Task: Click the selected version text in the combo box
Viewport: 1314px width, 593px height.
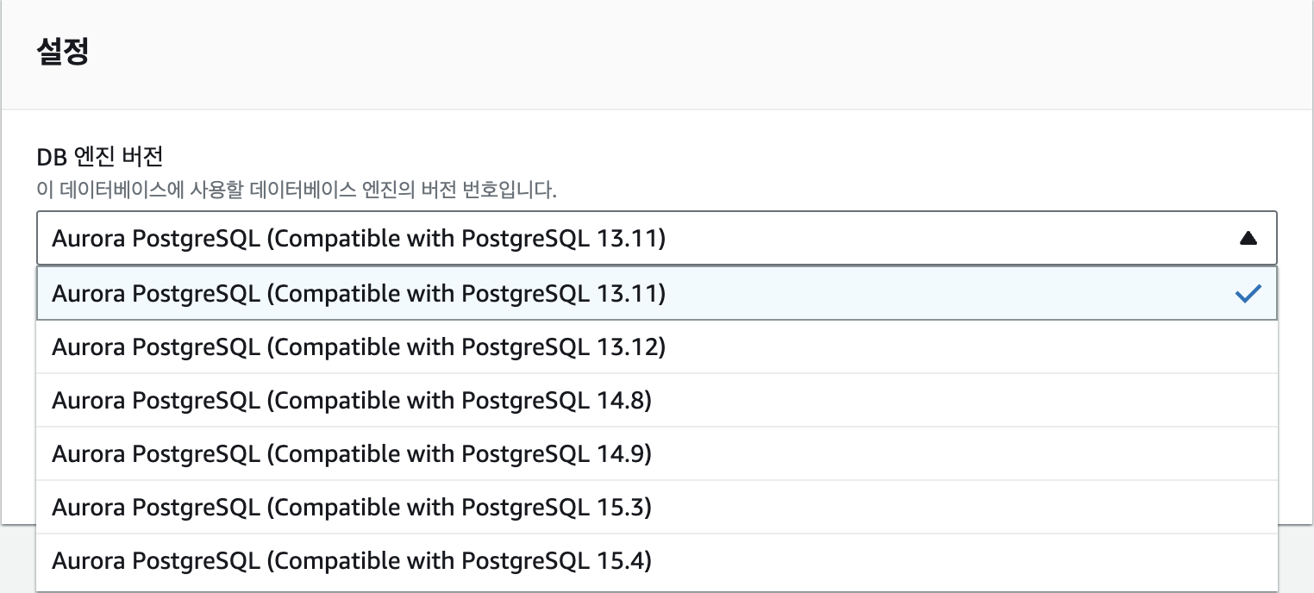Action: coord(358,239)
